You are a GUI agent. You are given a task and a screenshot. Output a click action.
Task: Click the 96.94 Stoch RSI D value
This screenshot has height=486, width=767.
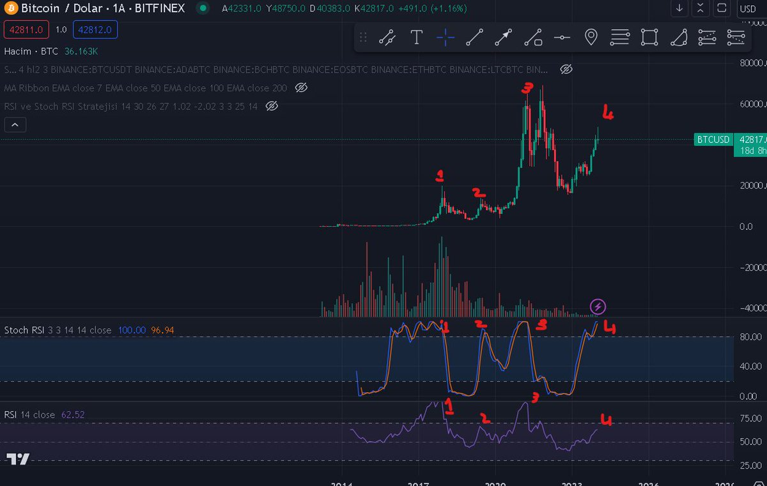click(x=162, y=330)
